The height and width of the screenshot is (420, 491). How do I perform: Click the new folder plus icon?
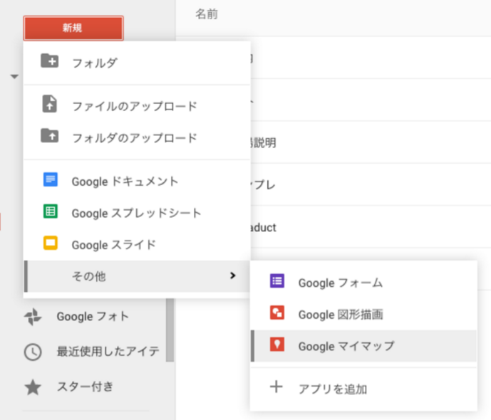pyautogui.click(x=49, y=61)
